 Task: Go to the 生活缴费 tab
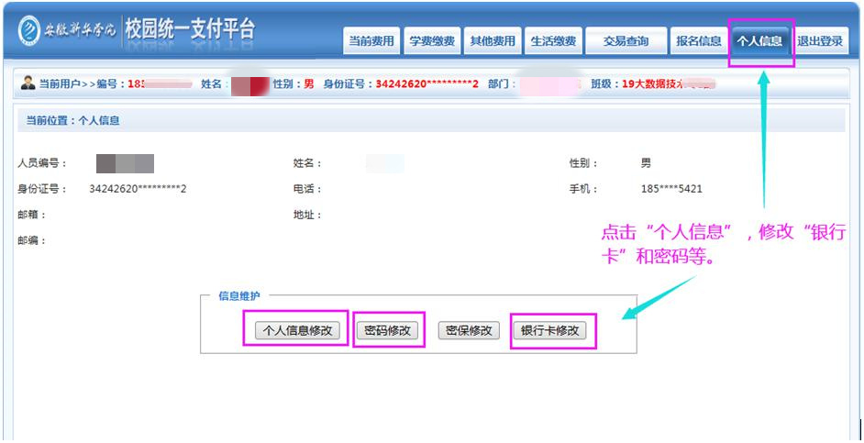coord(553,41)
